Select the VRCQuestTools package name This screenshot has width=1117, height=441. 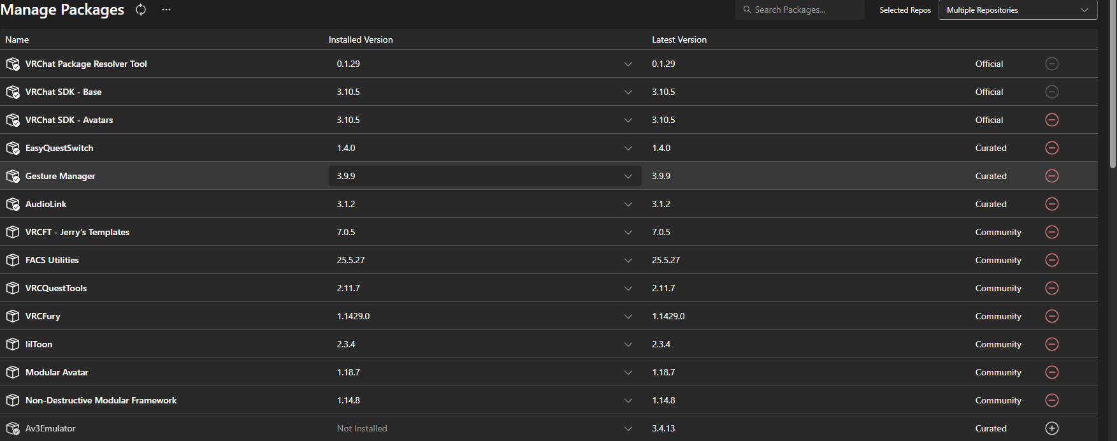[x=56, y=288]
